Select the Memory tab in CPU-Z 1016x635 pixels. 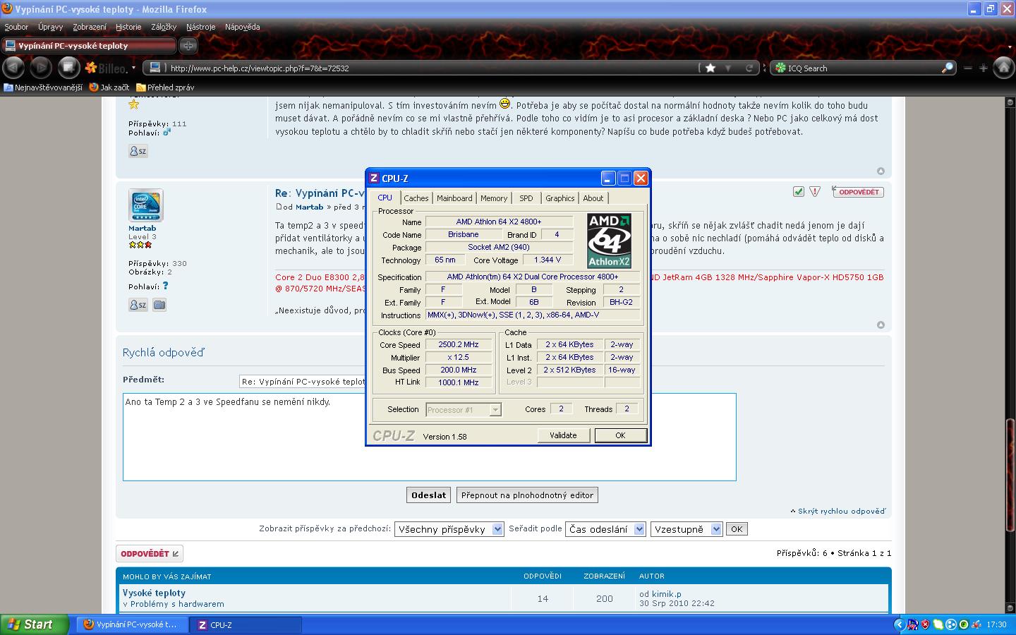(493, 198)
